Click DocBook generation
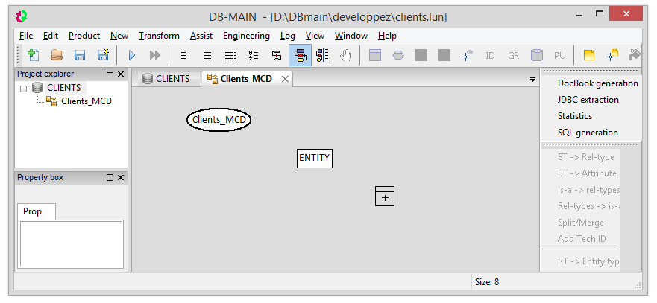This screenshot has height=303, width=657. (x=597, y=83)
